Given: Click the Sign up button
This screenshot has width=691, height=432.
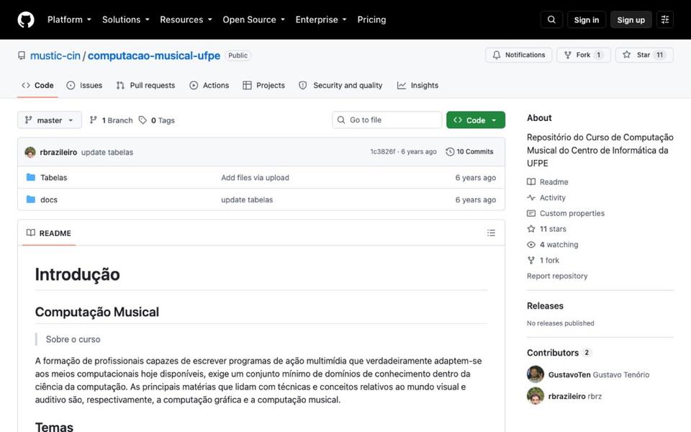Looking at the screenshot, I should [x=631, y=20].
